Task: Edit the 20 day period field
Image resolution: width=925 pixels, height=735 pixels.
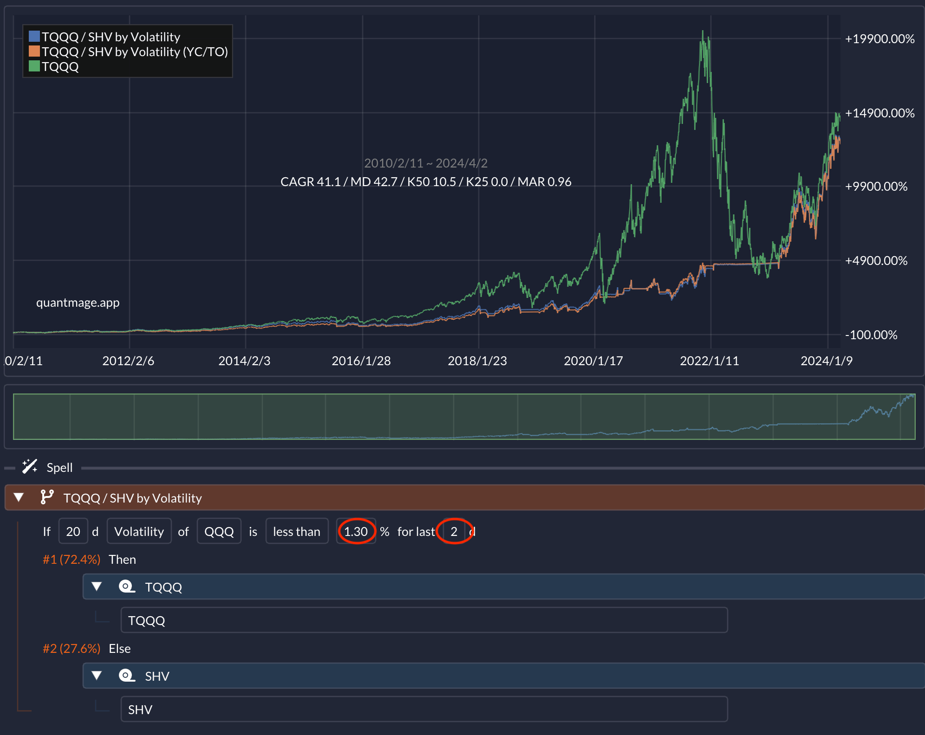Action: click(73, 531)
